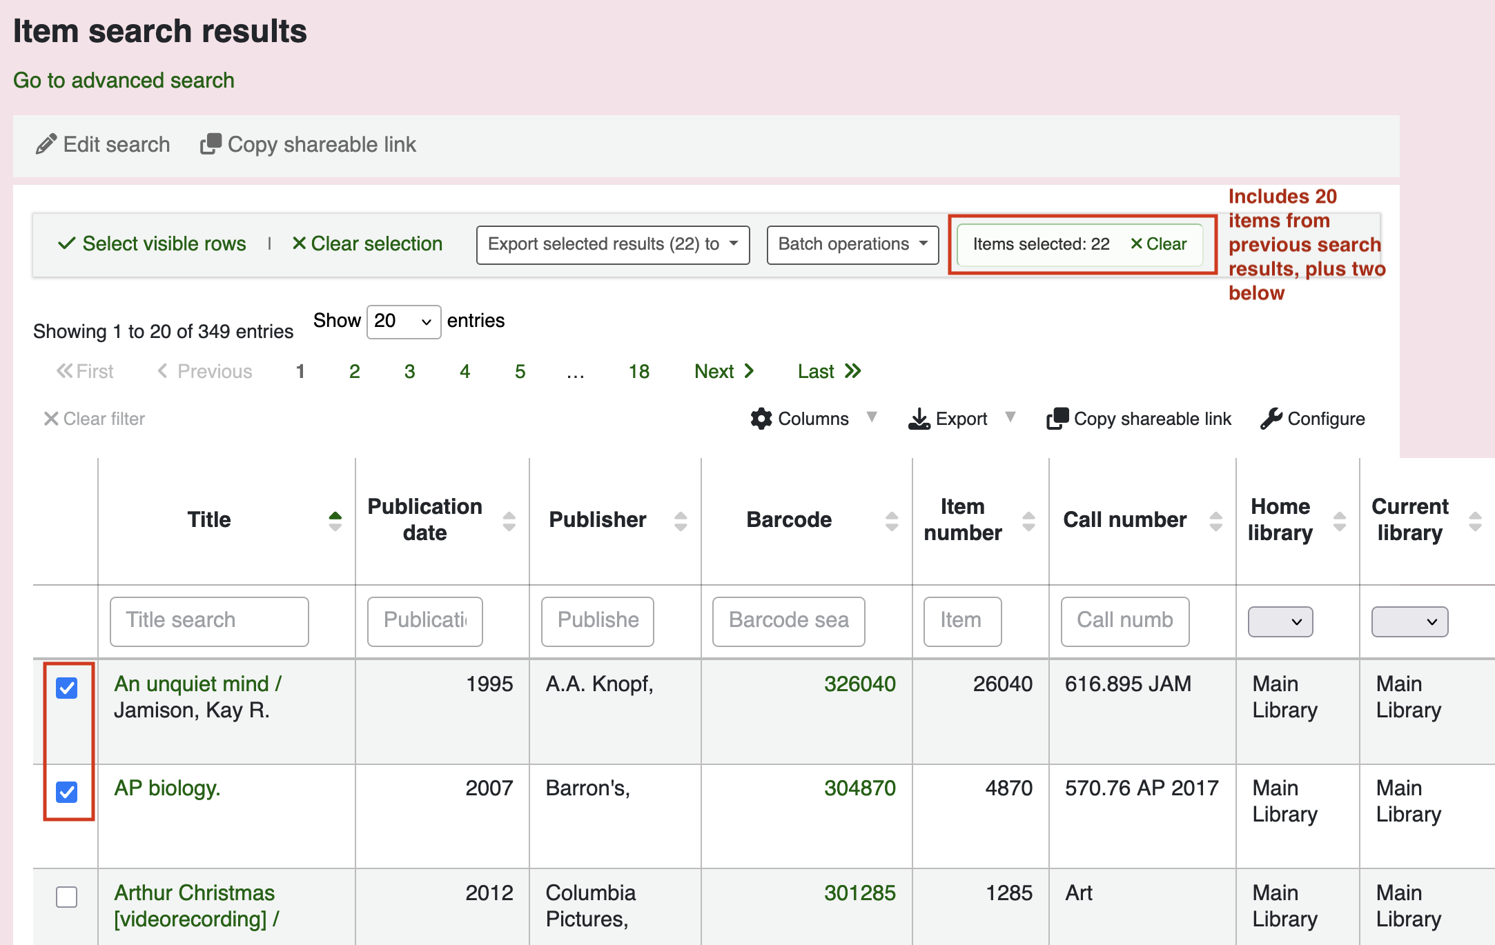Click the Edit search pencil icon
The height and width of the screenshot is (945, 1495).
coord(46,144)
